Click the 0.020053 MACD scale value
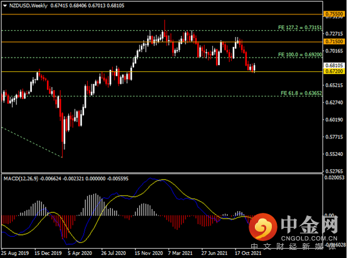The width and height of the screenshot is (347, 258). pos(334,177)
